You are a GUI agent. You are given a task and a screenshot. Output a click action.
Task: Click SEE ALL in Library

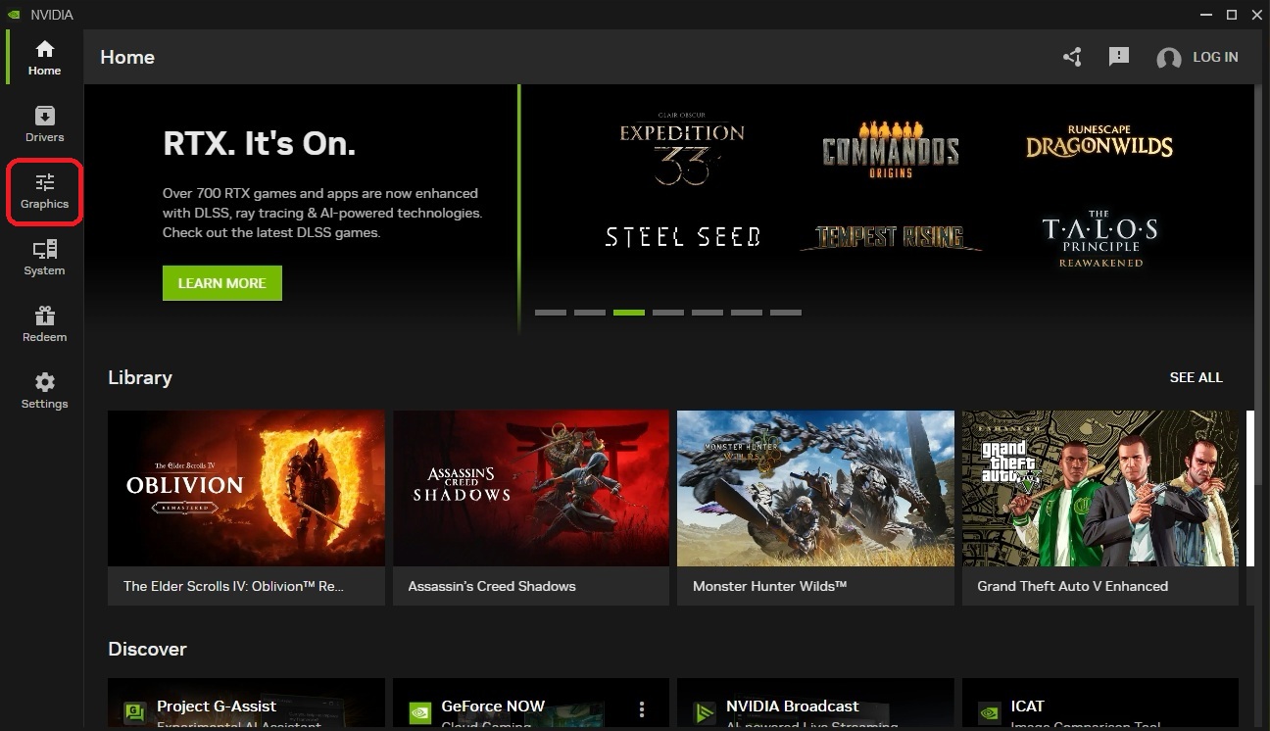tap(1196, 377)
